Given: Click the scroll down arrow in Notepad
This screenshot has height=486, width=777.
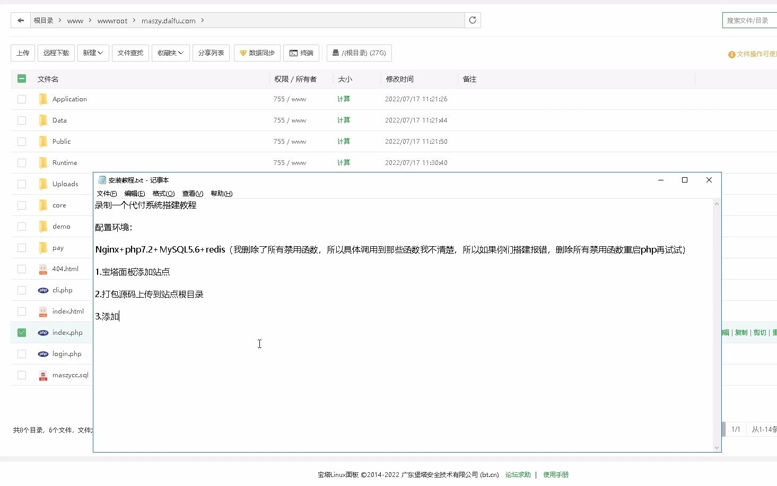Looking at the screenshot, I should point(717,447).
